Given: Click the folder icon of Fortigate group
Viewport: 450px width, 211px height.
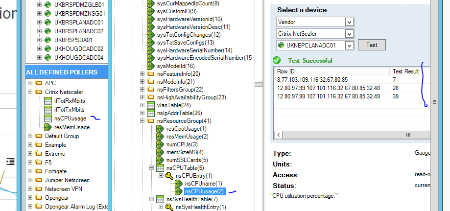Looking at the screenshot, I should 39,171.
